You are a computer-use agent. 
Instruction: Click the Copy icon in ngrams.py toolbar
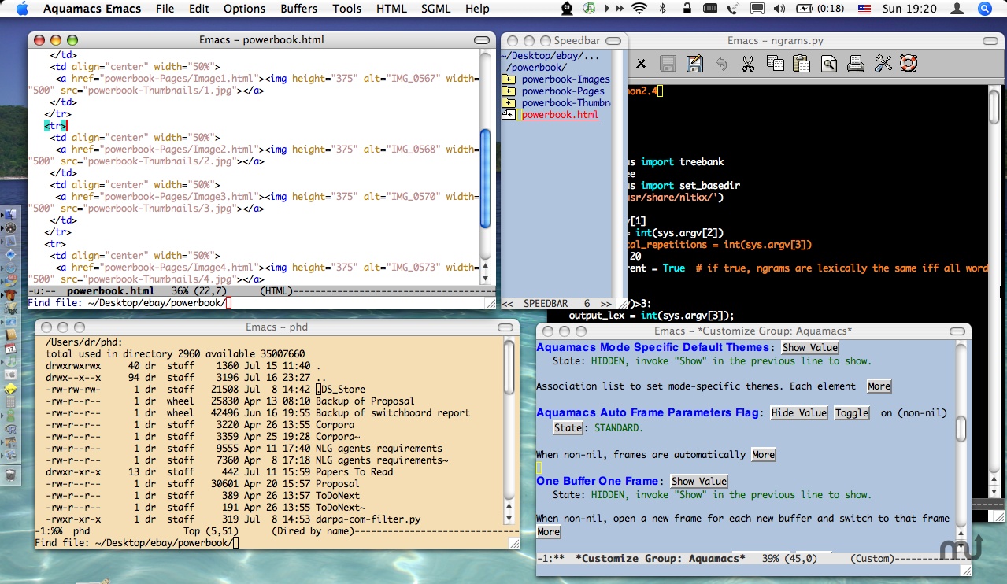[775, 64]
